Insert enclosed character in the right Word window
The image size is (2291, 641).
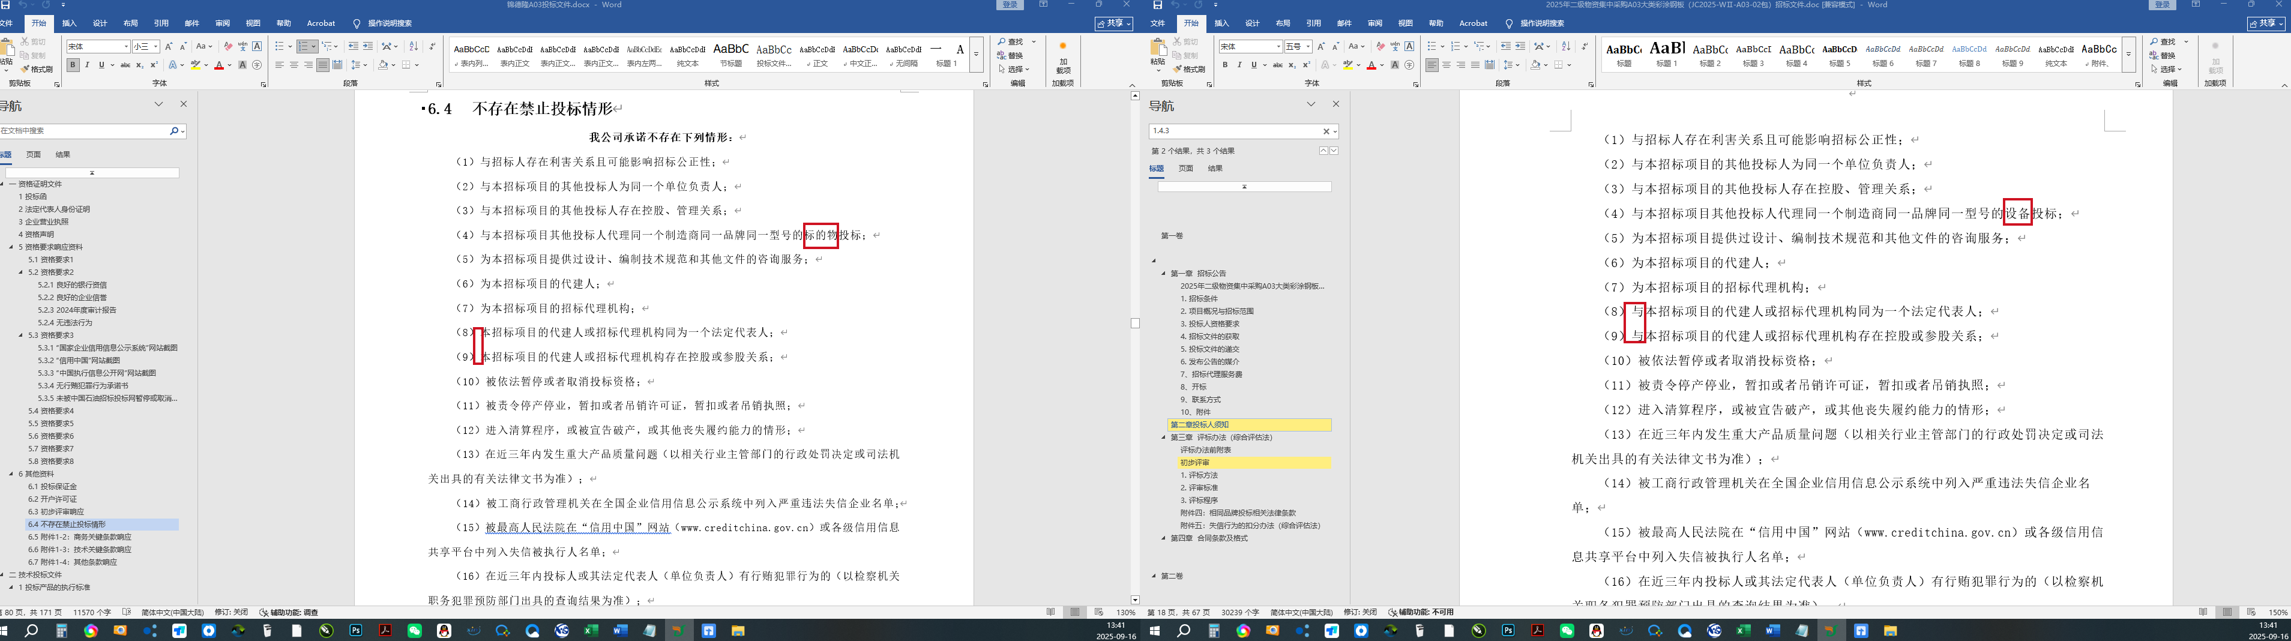1410,65
